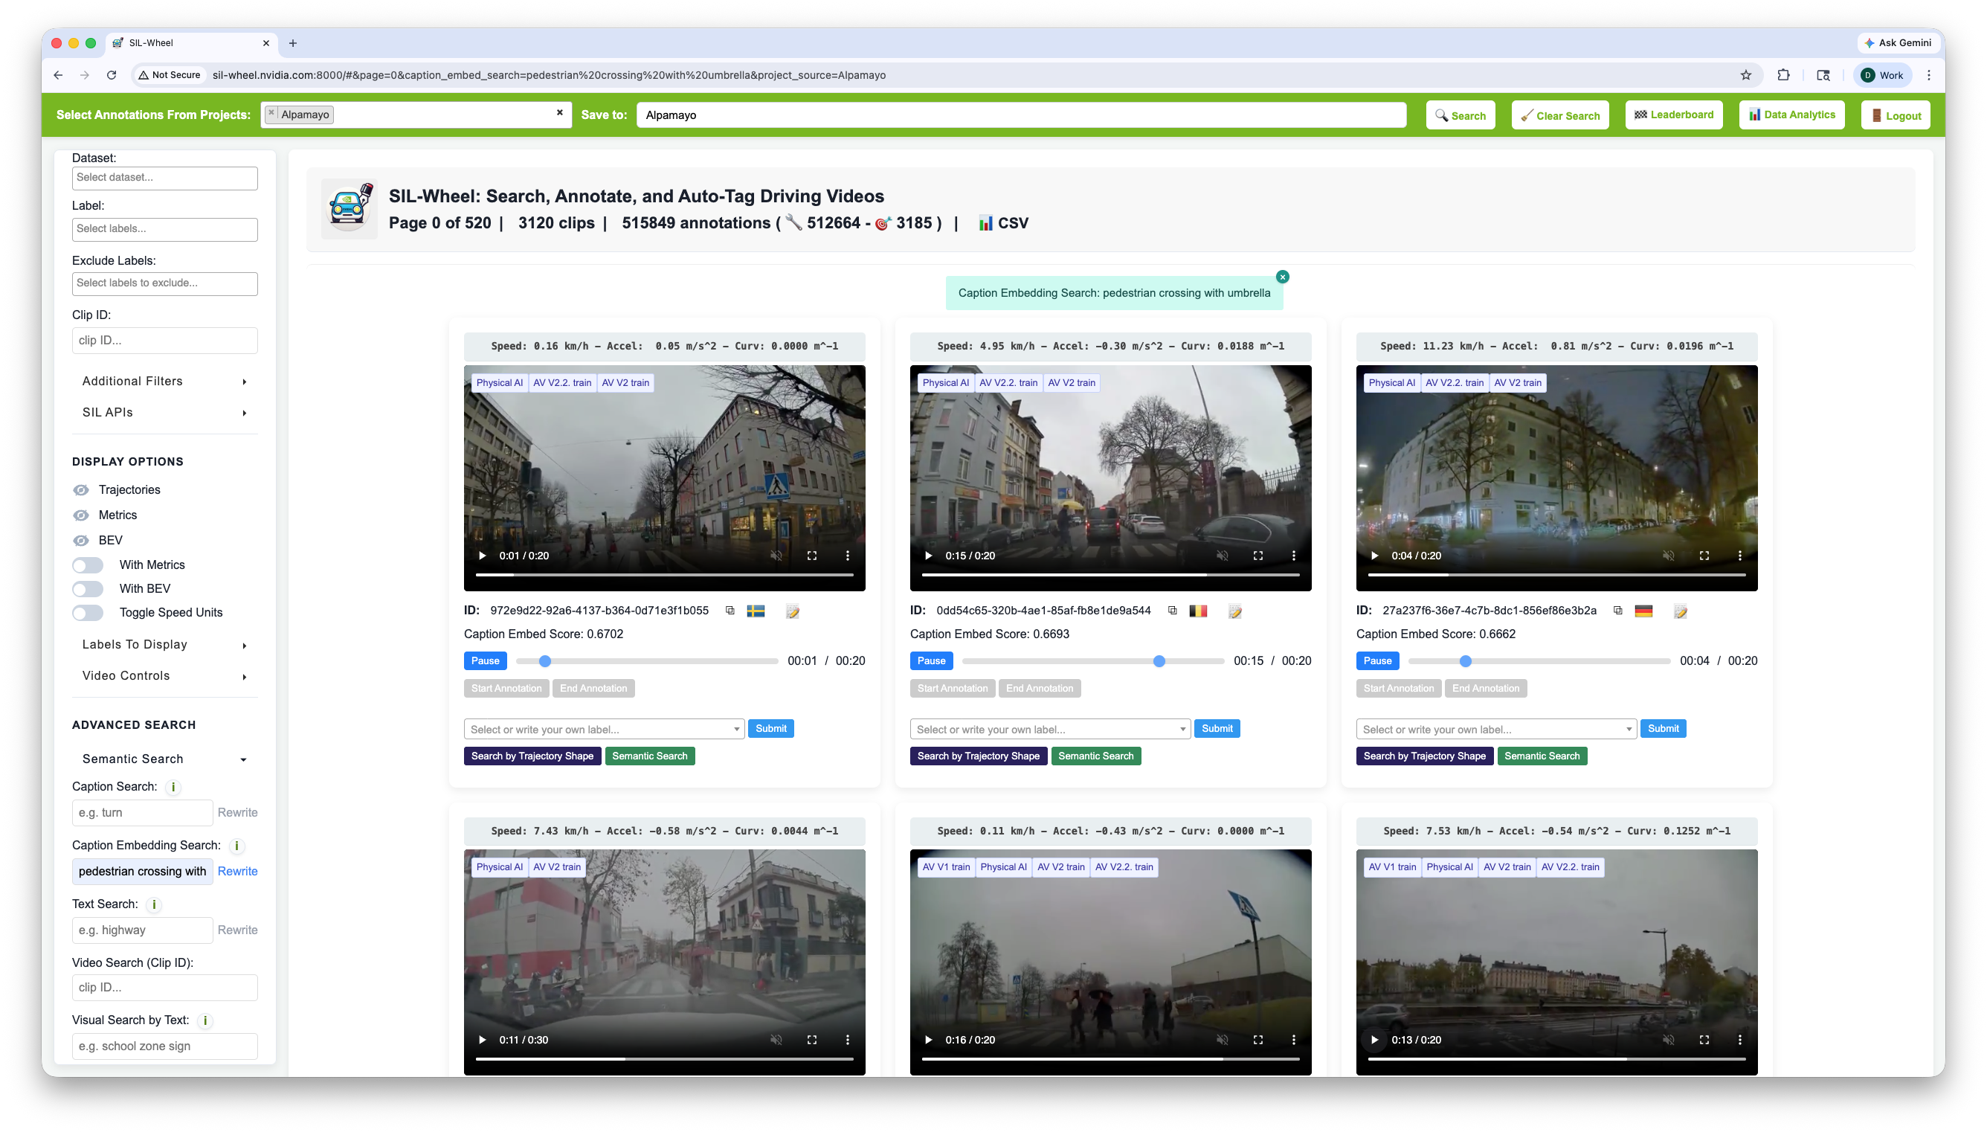Click the Swedish flag icon on first clip
The image size is (1987, 1132).
[x=756, y=611]
